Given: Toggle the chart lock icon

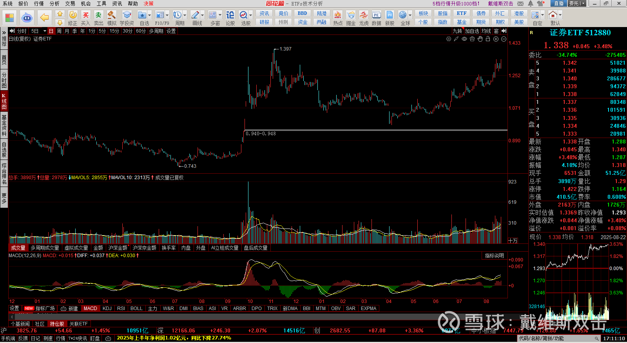Looking at the screenshot, I should click(x=488, y=39).
